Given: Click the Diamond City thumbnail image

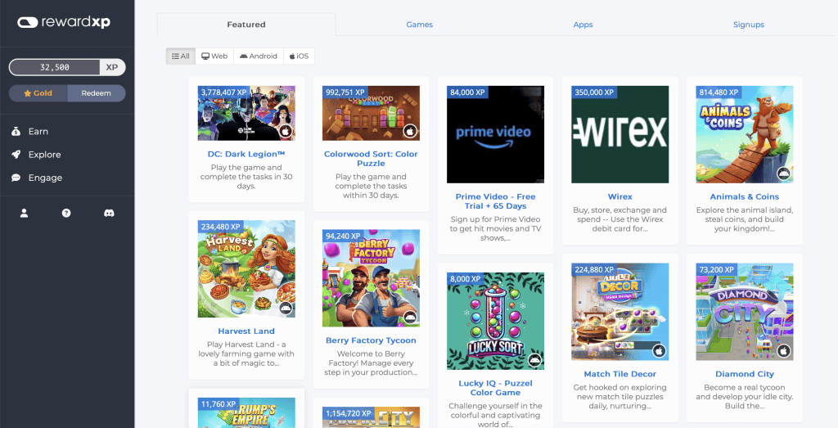Looking at the screenshot, I should click(745, 312).
